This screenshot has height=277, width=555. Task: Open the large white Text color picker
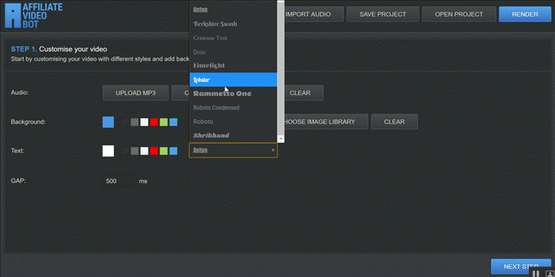109,151
